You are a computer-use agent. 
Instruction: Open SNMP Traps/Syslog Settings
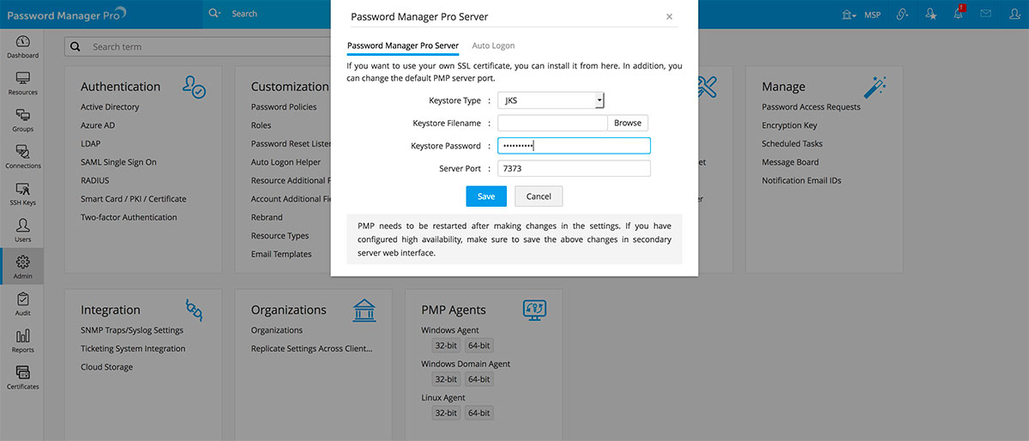(x=132, y=330)
